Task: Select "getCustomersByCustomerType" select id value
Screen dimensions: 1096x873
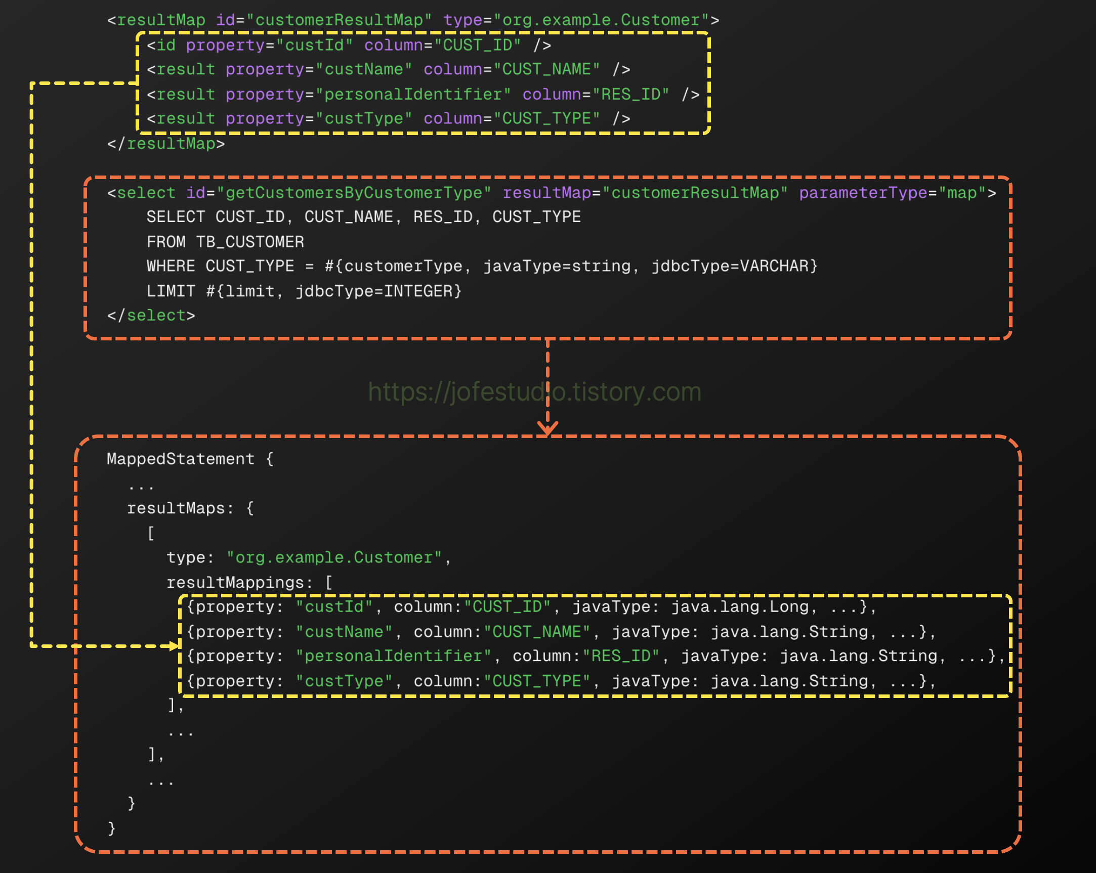Action: 353,193
